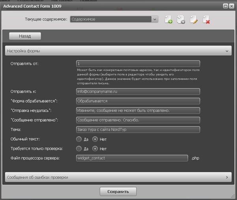Click the edit content pencil icon
The width and height of the screenshot is (237, 200).
coord(194,19)
